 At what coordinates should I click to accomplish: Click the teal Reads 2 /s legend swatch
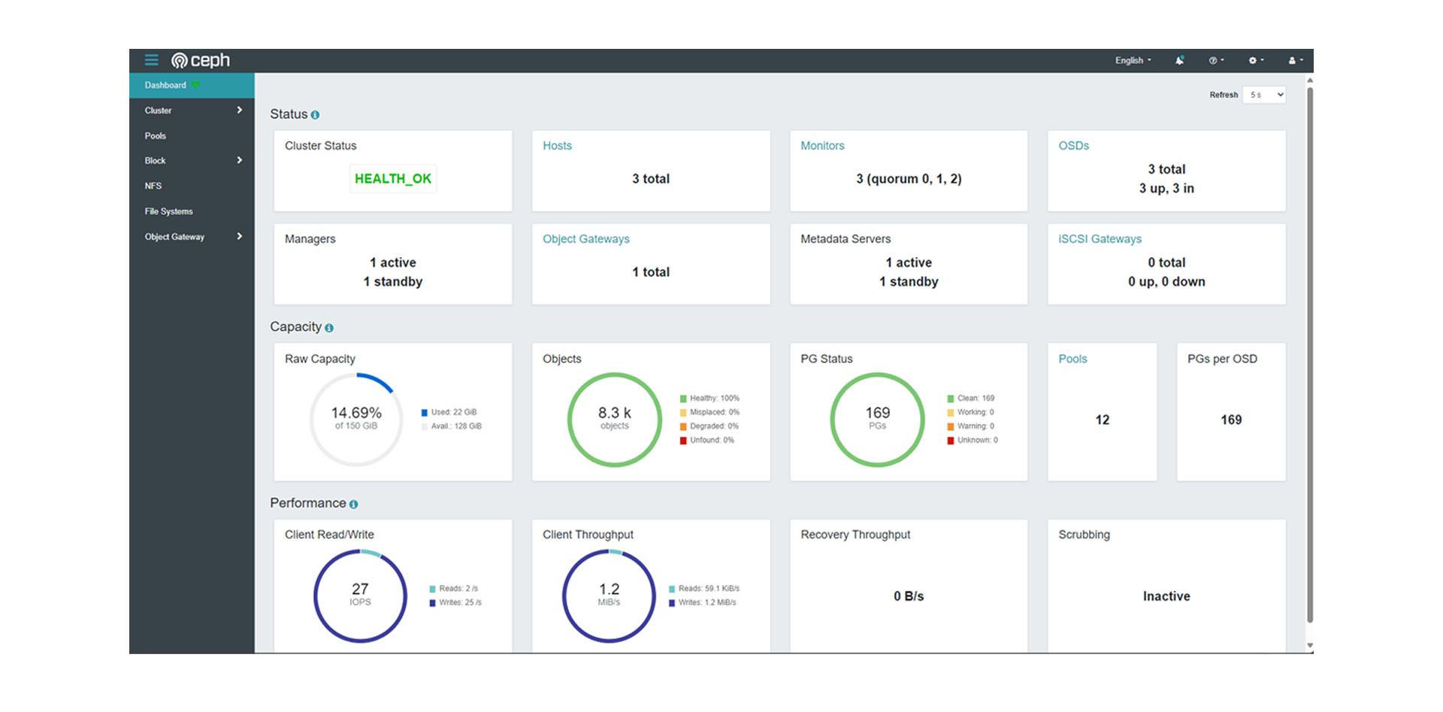(x=433, y=589)
